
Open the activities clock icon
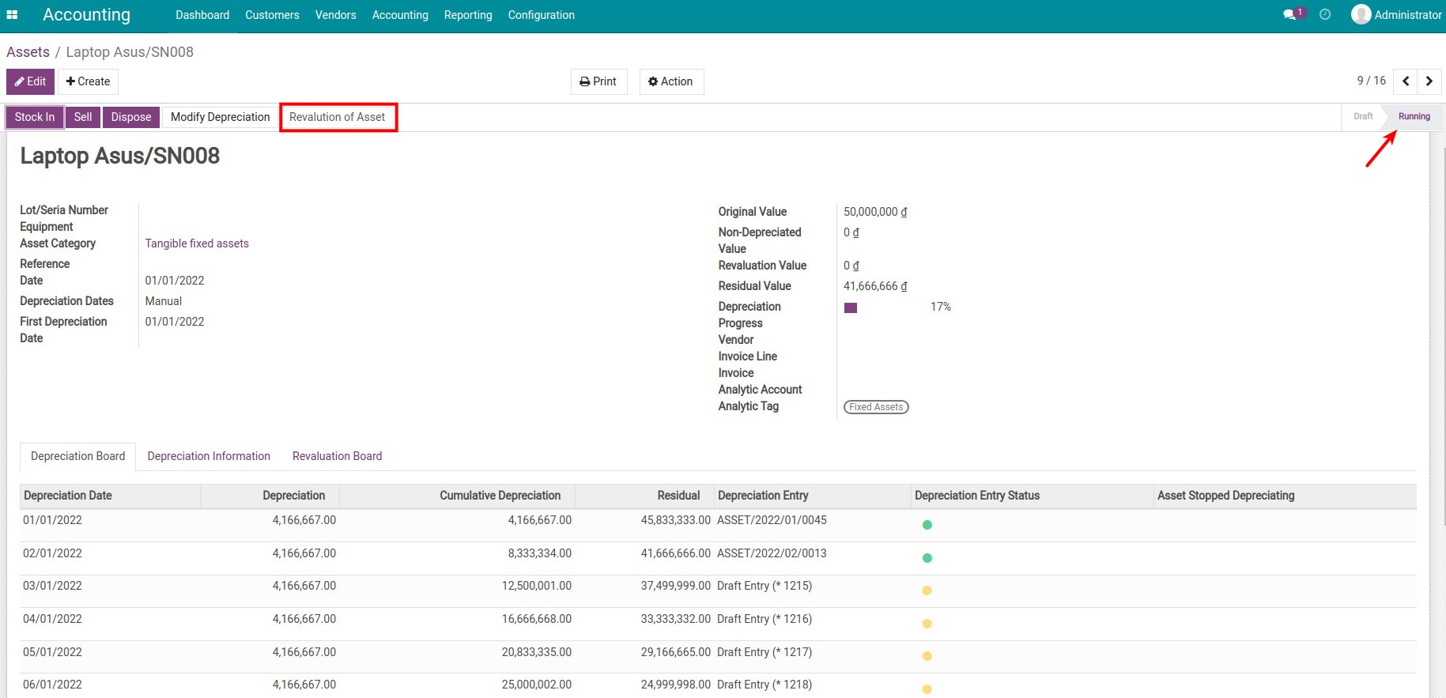click(x=1325, y=15)
